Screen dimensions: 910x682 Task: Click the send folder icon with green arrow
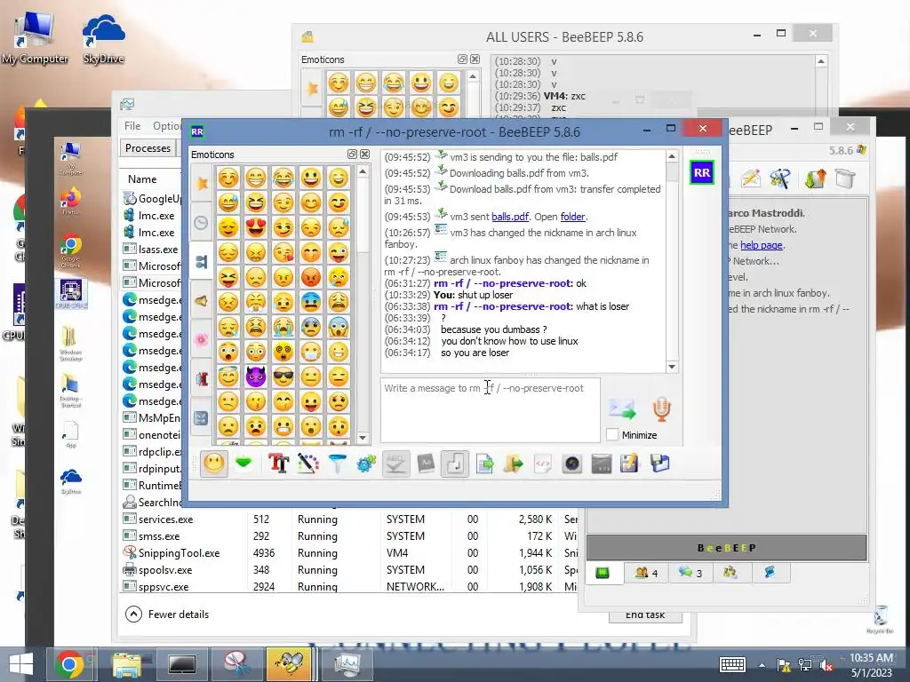(513, 464)
